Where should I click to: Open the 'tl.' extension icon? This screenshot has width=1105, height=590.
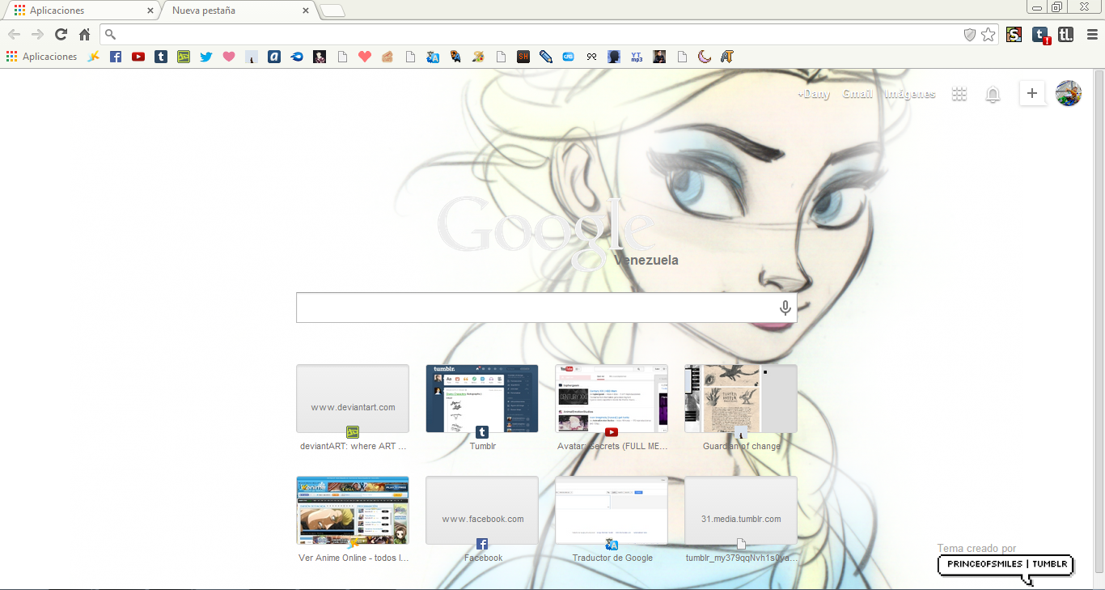tap(1065, 34)
